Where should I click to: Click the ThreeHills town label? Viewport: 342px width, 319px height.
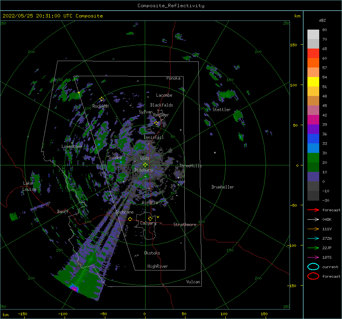point(191,166)
